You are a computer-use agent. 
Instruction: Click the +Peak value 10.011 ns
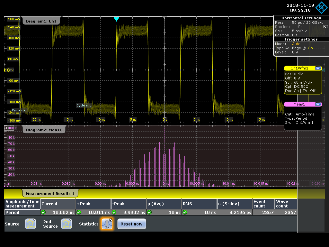tap(99, 212)
